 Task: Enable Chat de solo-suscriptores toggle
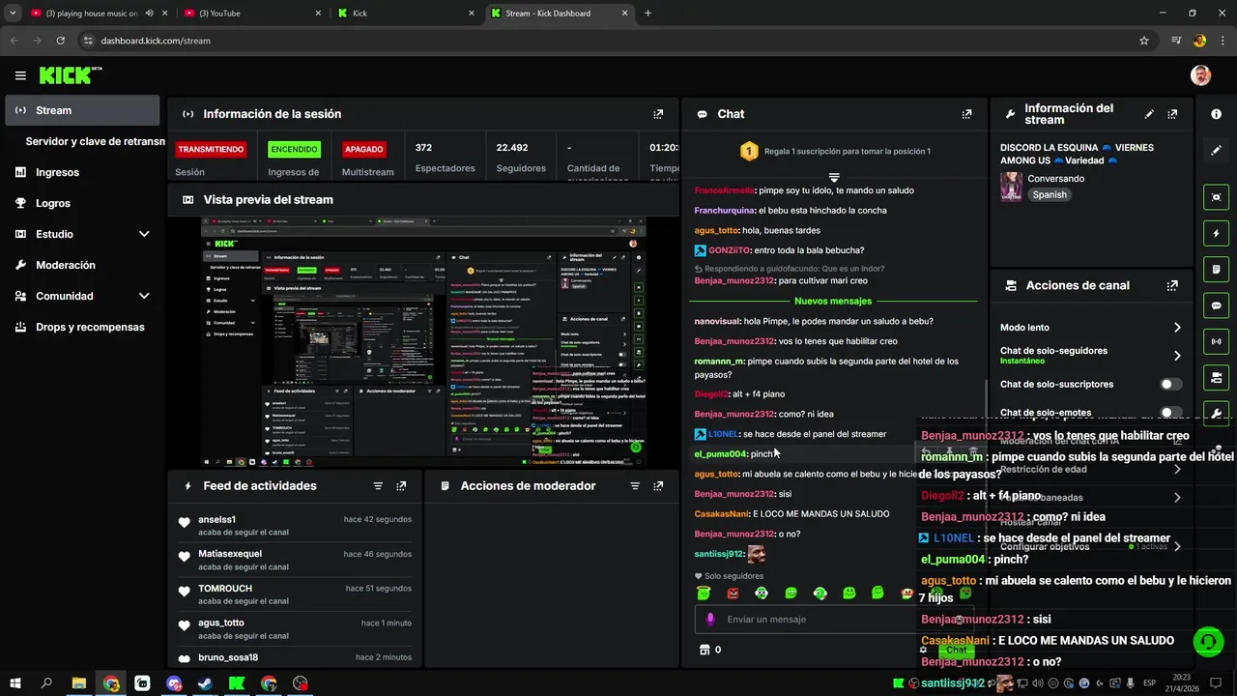tap(1170, 385)
